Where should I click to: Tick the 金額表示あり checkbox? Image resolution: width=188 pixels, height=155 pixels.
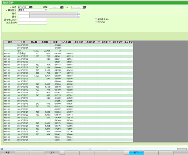[x=96, y=20]
